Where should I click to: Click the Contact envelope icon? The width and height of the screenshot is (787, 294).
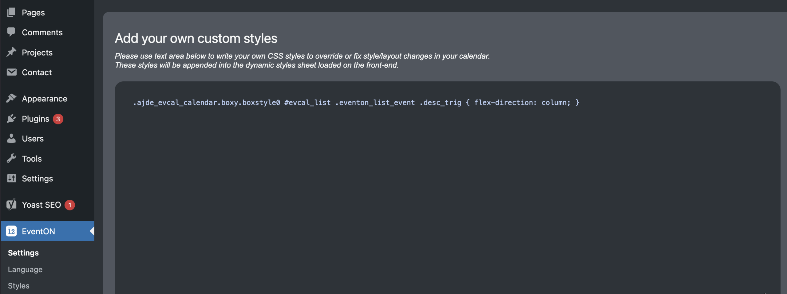(x=11, y=72)
